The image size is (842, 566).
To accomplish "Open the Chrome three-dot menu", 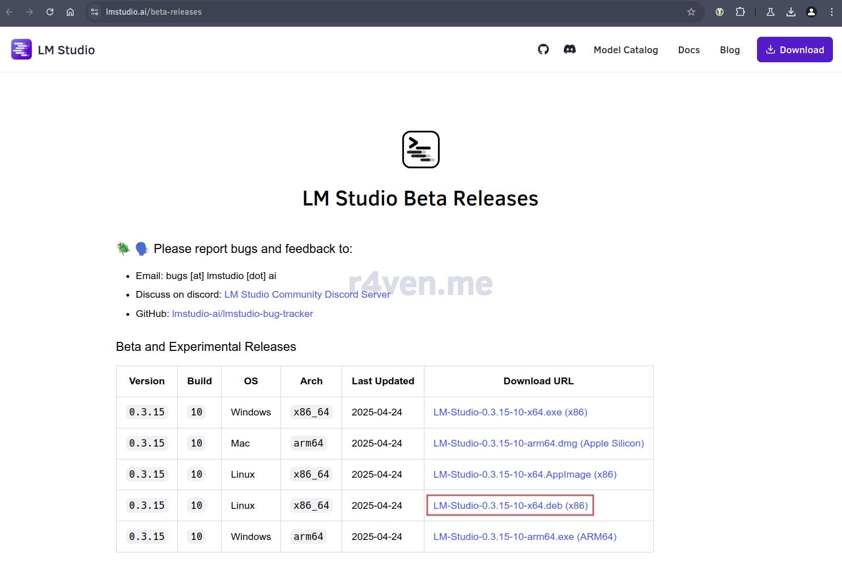I will click(x=831, y=12).
